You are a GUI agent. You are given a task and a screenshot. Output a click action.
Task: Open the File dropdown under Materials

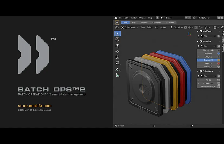click(x=208, y=46)
